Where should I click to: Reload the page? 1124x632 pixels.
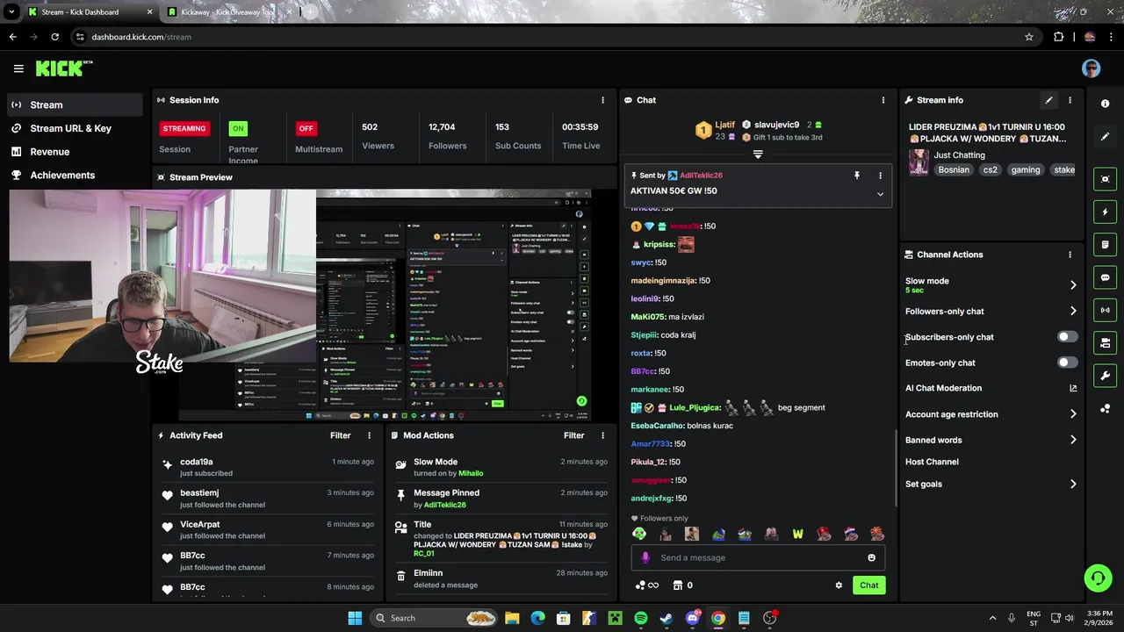click(x=54, y=37)
